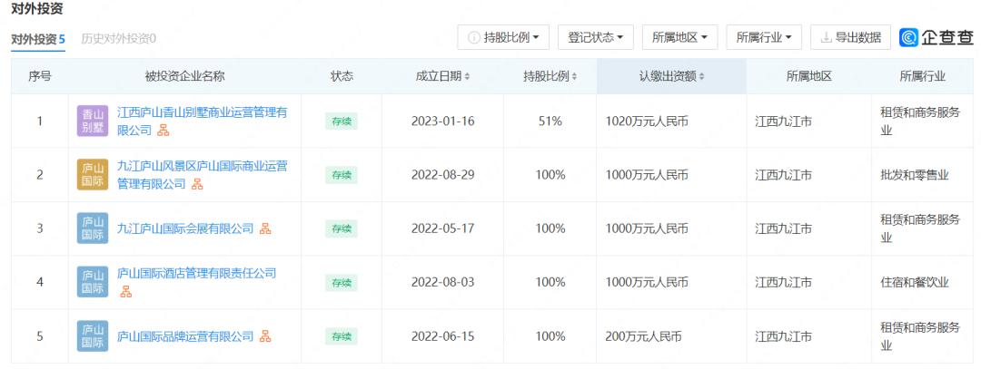This screenshot has width=981, height=369.
Task: Switch to the 对外投资 5 tab
Action: (38, 39)
